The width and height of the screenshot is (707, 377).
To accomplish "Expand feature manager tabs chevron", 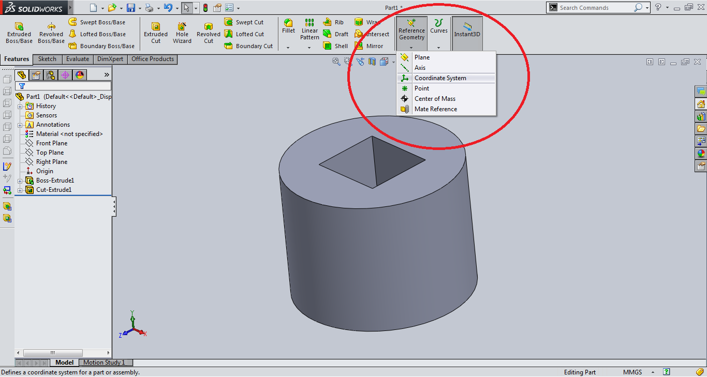I will (x=107, y=75).
